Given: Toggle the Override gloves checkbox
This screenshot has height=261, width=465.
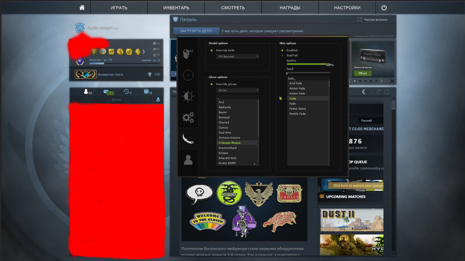Looking at the screenshot, I should (x=212, y=84).
